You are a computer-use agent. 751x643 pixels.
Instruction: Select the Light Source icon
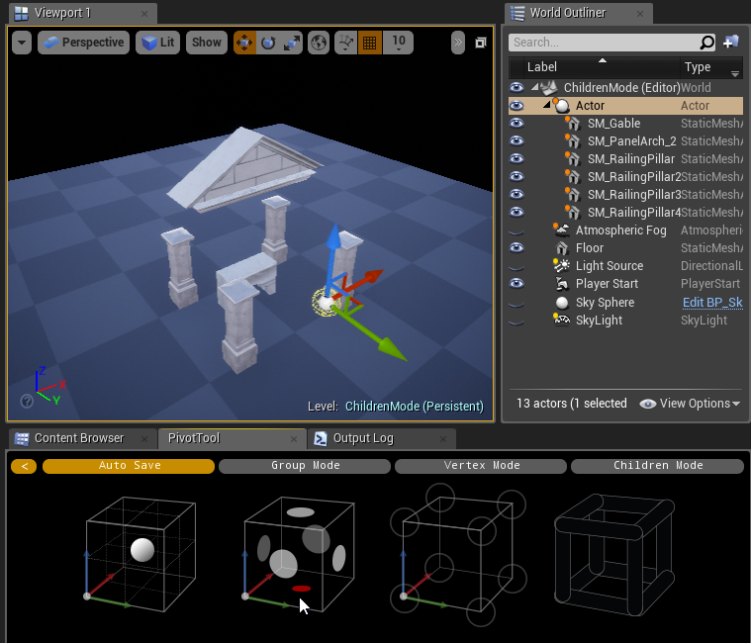pyautogui.click(x=561, y=265)
